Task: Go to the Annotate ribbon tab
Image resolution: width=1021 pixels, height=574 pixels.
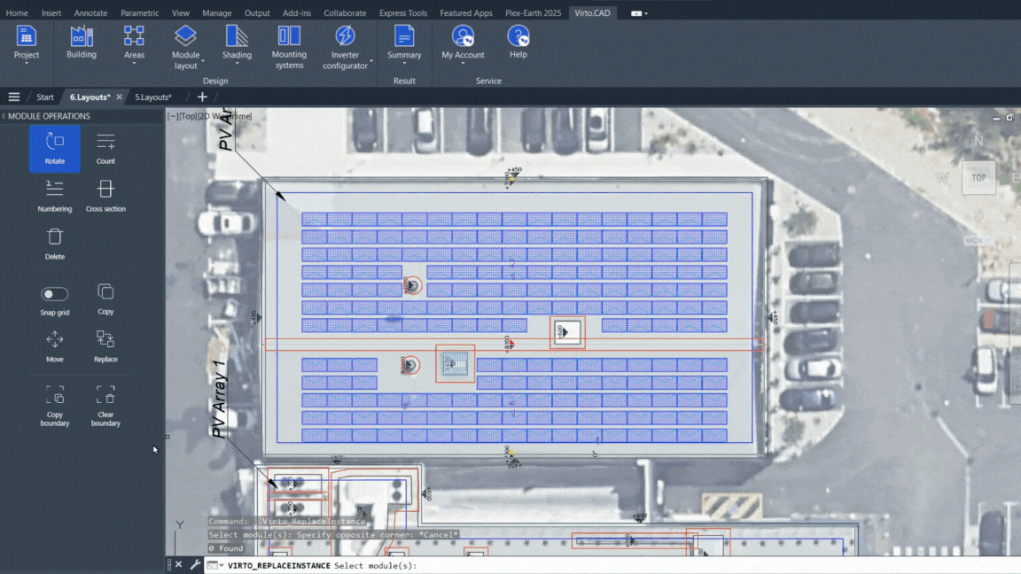Action: [90, 13]
